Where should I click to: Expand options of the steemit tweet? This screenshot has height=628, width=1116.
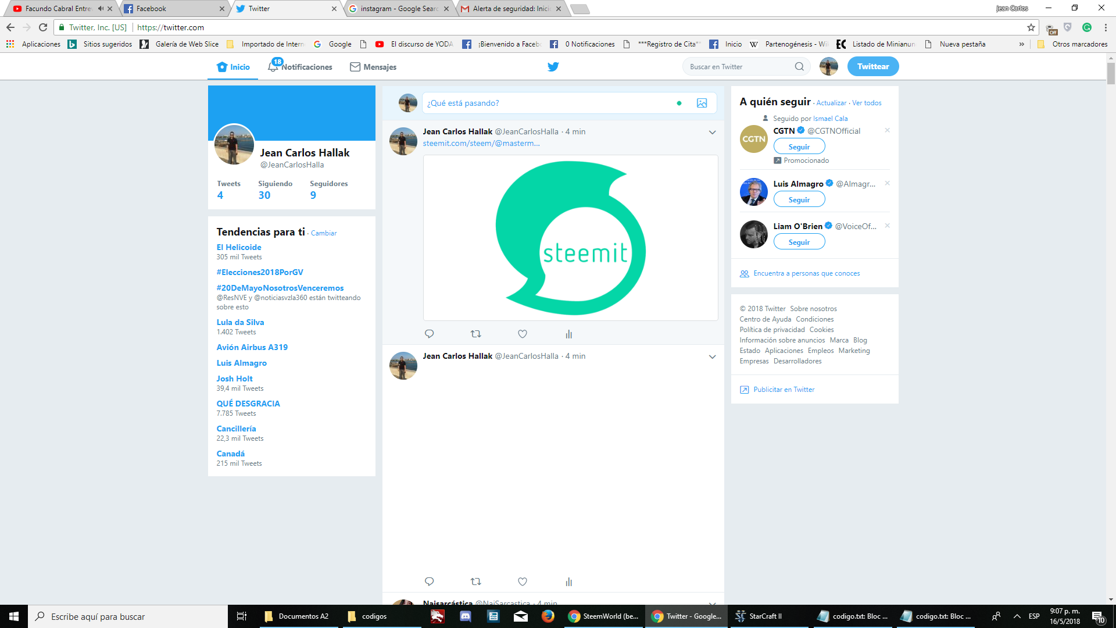tap(712, 133)
